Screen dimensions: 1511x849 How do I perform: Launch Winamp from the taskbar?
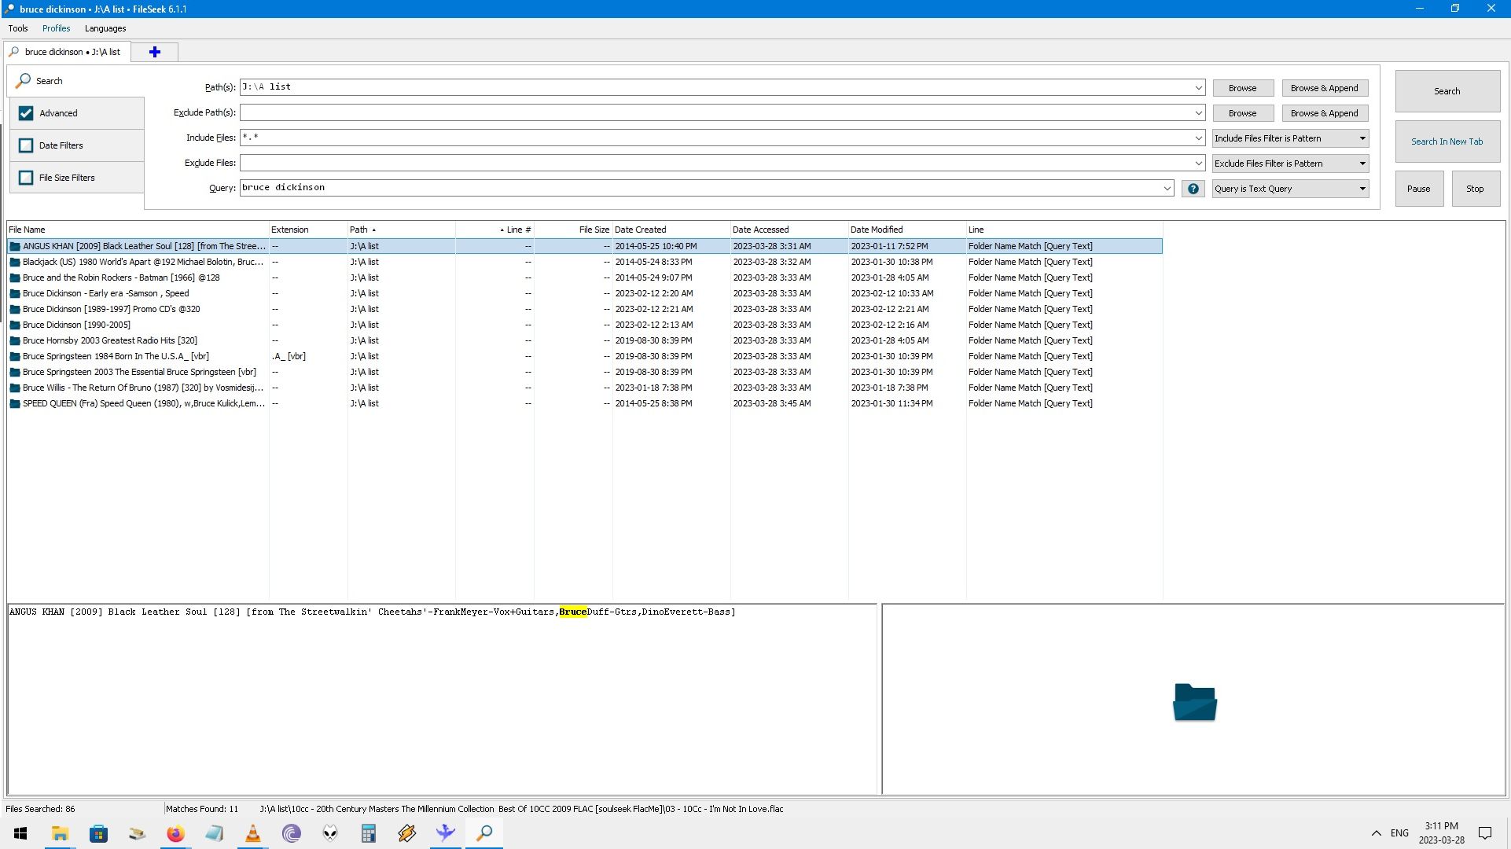click(x=406, y=833)
